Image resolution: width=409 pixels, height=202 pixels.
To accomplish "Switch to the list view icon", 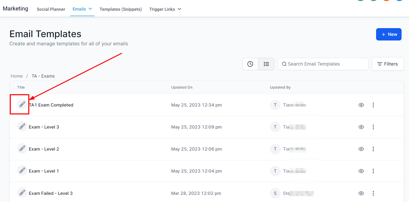I will click(x=266, y=64).
